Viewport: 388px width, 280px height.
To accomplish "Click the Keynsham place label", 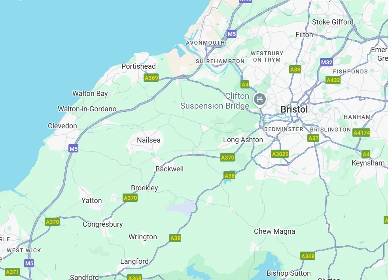I will click(368, 163).
